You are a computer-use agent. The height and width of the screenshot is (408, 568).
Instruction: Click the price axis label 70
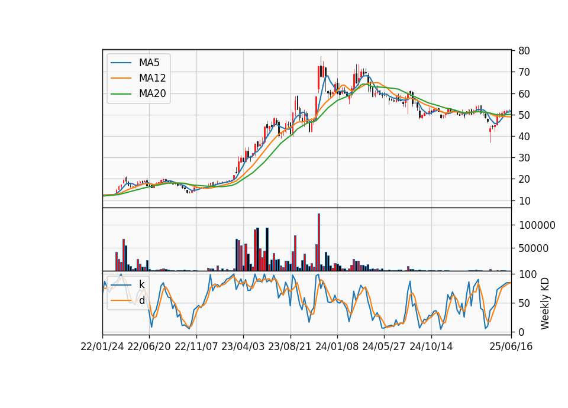524,72
